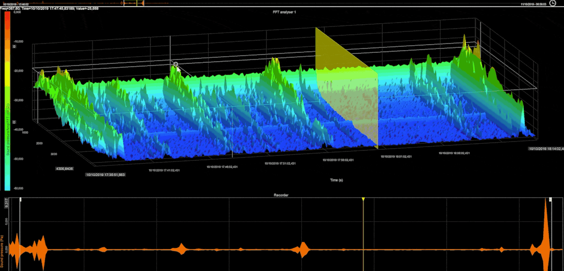Click the 9.317 amplitude limit on Recorder axis

(x=6, y=205)
